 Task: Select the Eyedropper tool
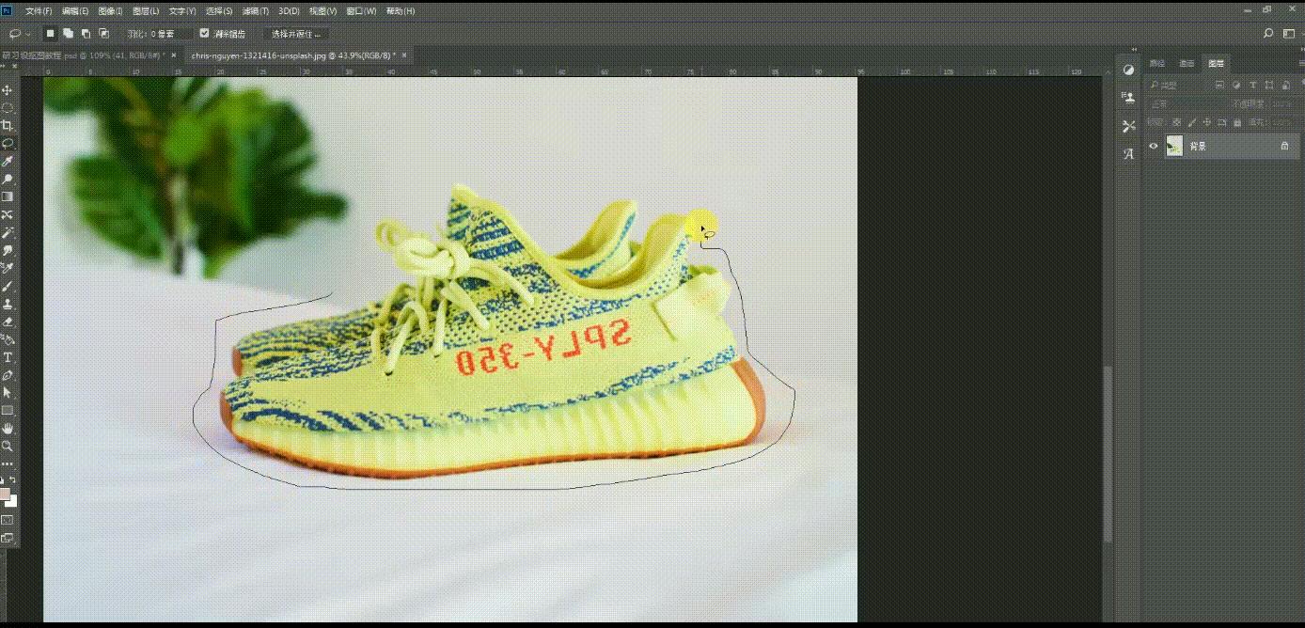click(x=8, y=162)
